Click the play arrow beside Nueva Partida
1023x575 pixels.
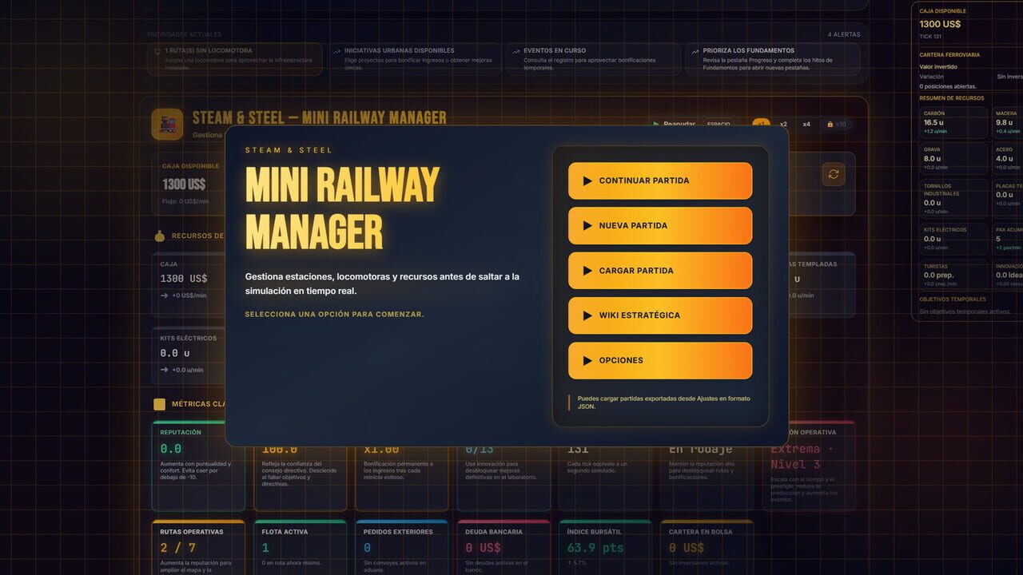(587, 226)
